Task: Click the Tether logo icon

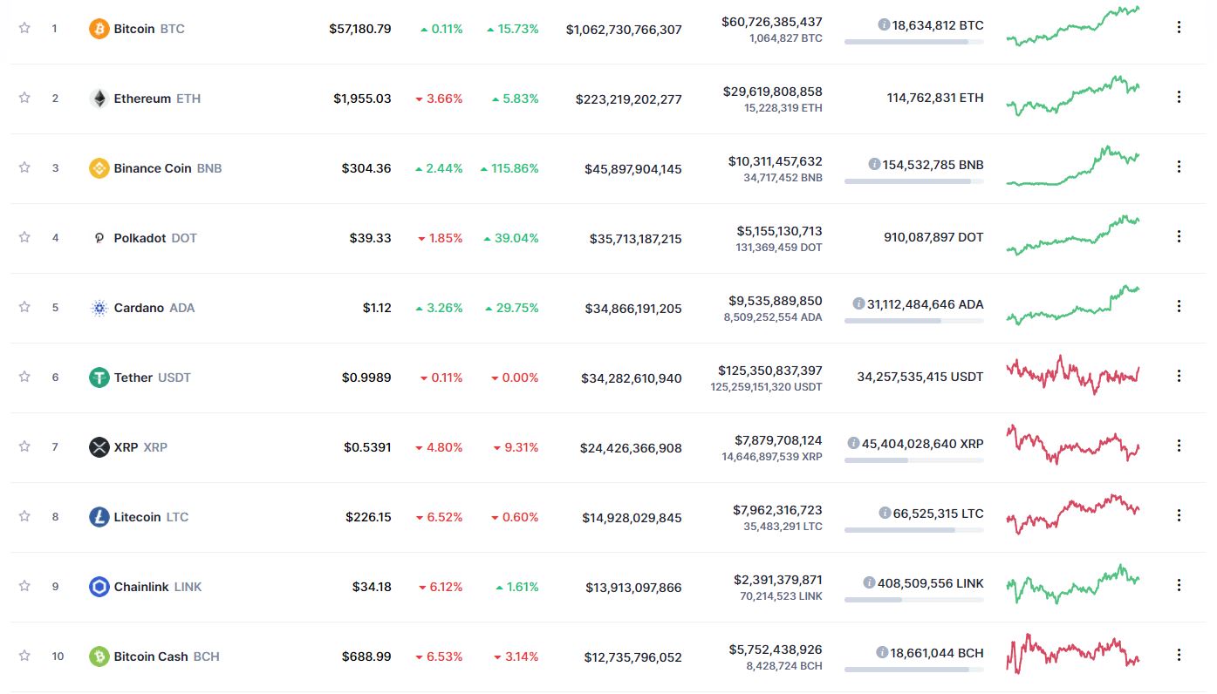Action: tap(99, 378)
